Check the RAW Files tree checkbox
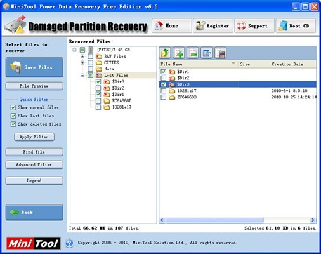Viewport: 321px width, 254px height. pyautogui.click(x=90, y=57)
